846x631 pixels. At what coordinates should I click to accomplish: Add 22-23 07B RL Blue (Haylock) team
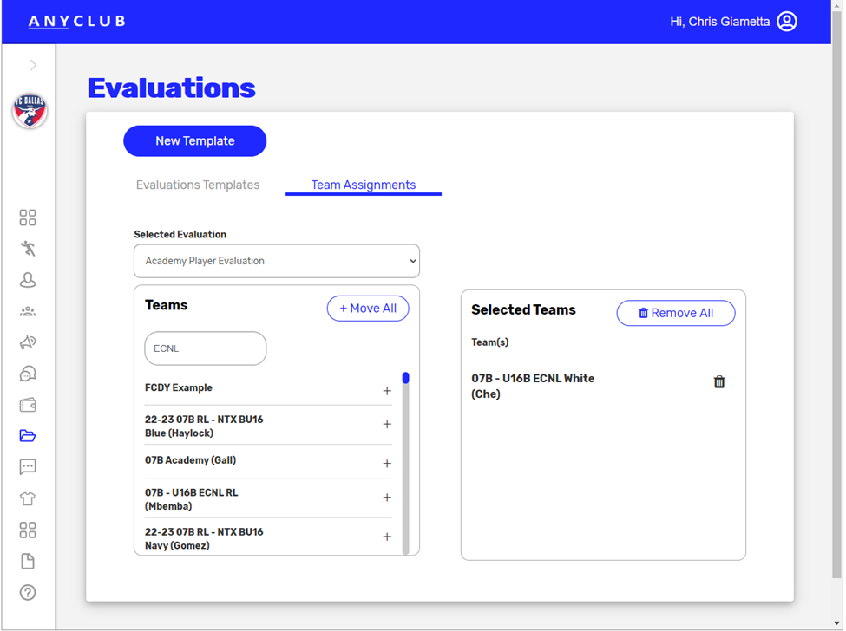[x=387, y=425]
